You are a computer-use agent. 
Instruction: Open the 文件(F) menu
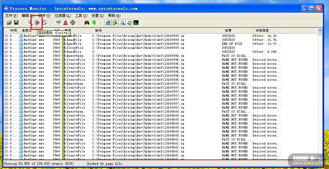click(x=11, y=16)
